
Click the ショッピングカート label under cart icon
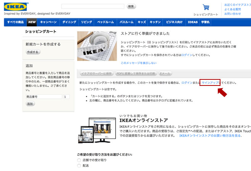tap(206, 15)
